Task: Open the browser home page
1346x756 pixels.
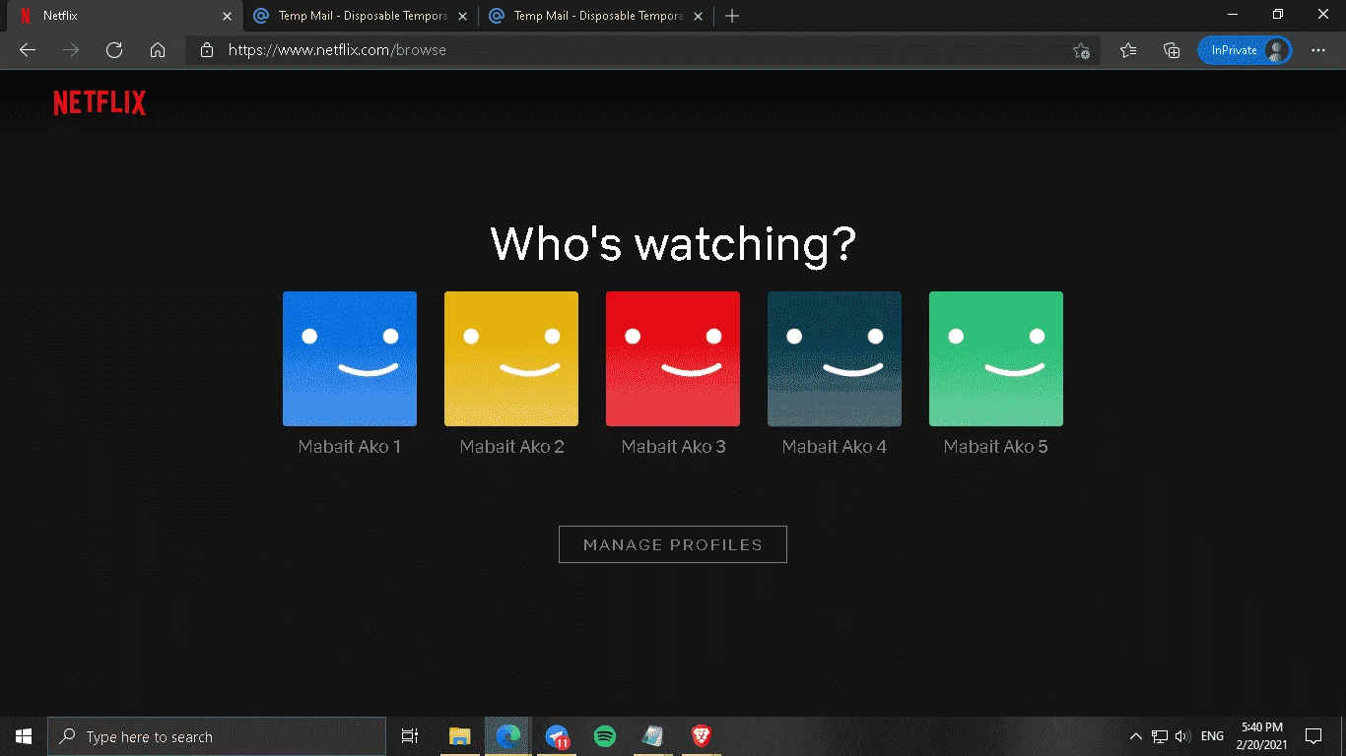Action: [x=158, y=50]
